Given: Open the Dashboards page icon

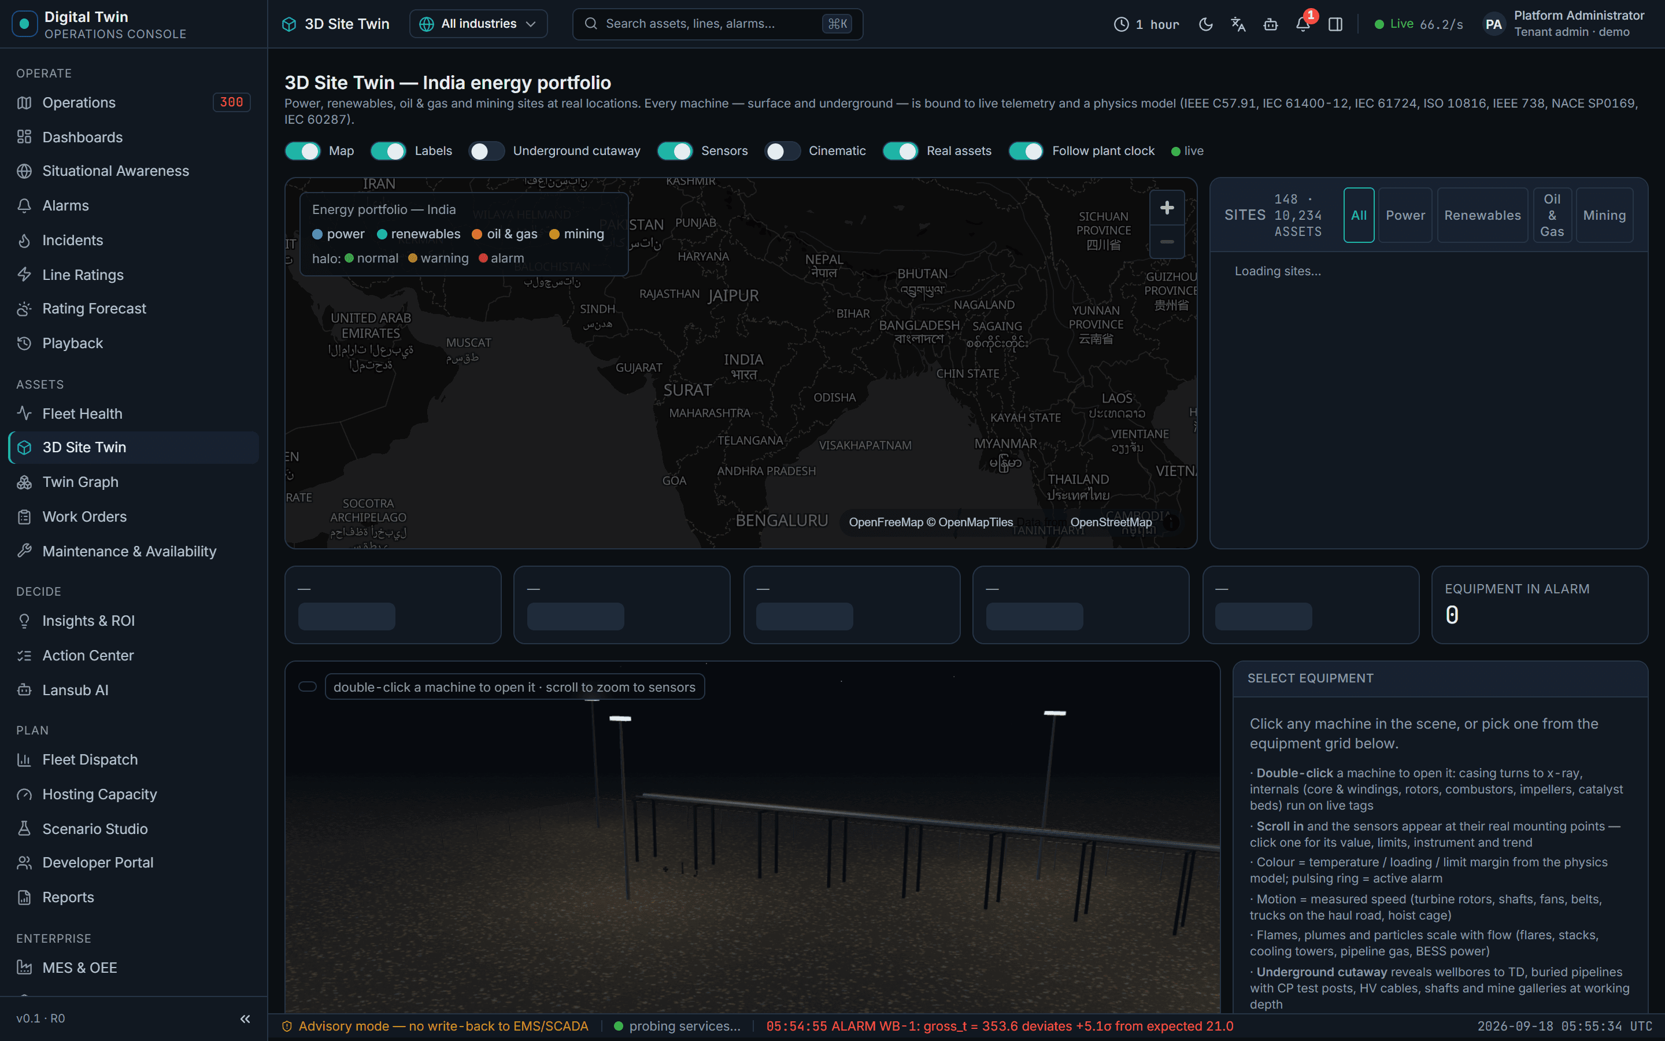Looking at the screenshot, I should 25,137.
